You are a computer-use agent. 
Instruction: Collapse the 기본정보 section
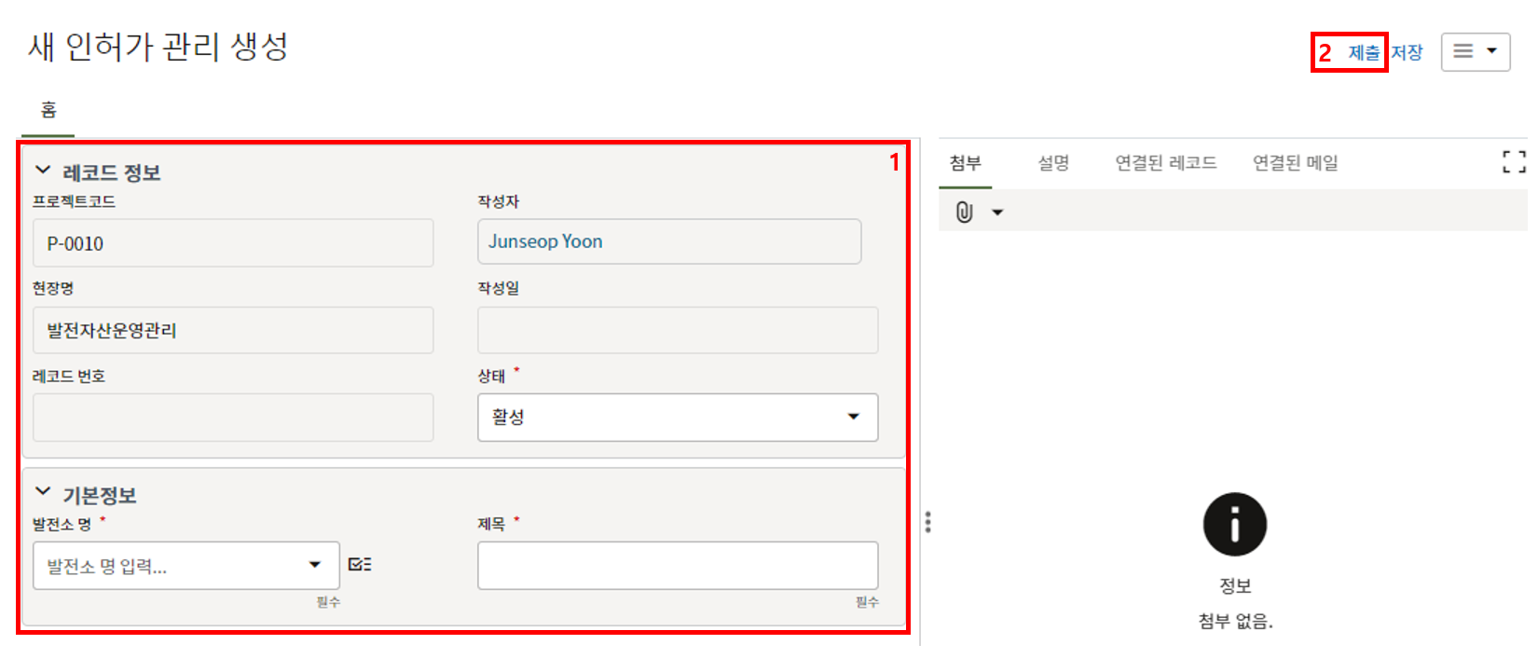[x=43, y=492]
